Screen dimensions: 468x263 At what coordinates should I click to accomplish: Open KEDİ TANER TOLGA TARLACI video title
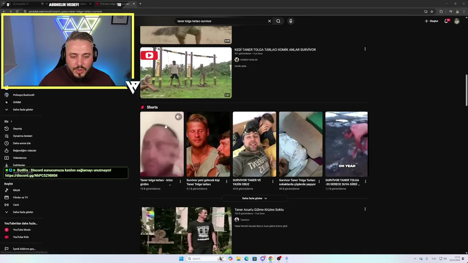pos(275,50)
